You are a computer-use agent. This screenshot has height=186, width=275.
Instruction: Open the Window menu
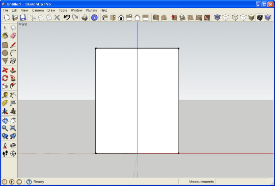(77, 10)
